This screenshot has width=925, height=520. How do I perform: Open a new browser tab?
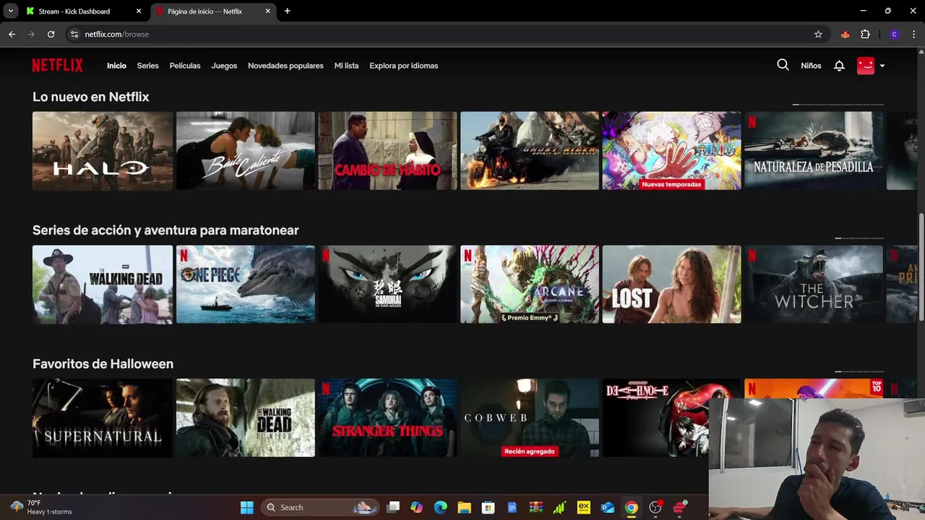point(287,11)
